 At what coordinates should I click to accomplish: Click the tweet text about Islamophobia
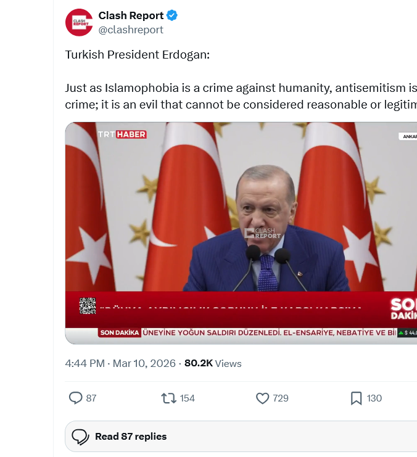[x=241, y=96]
